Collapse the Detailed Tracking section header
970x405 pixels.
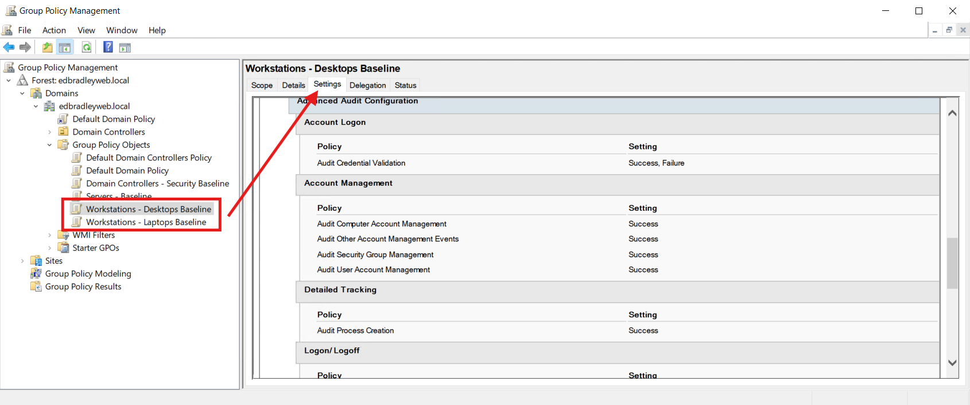point(618,291)
